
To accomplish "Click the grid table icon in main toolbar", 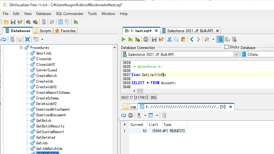I will point(60,22).
